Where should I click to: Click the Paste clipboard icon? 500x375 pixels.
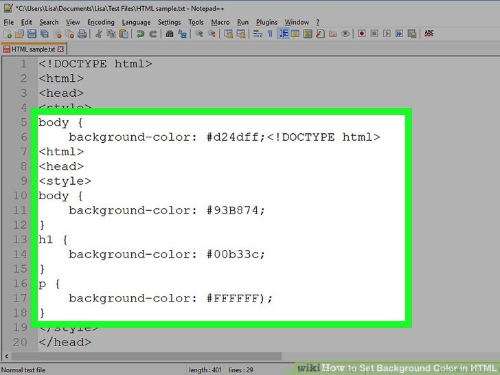(124, 34)
